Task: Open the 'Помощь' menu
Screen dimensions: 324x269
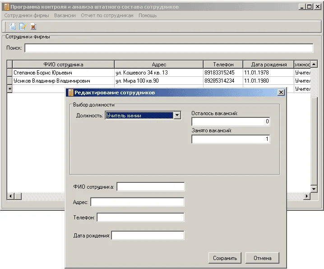Action: pyautogui.click(x=147, y=15)
